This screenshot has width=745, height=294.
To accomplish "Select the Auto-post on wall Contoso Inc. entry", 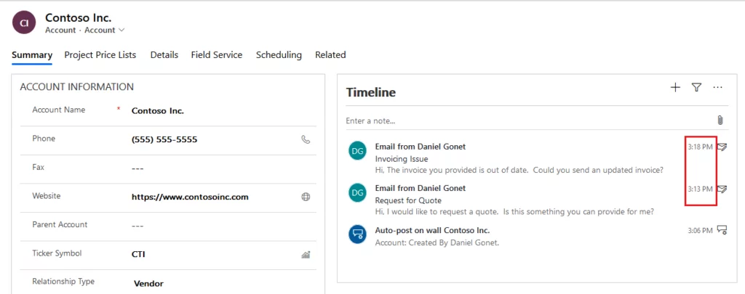I will tap(432, 230).
